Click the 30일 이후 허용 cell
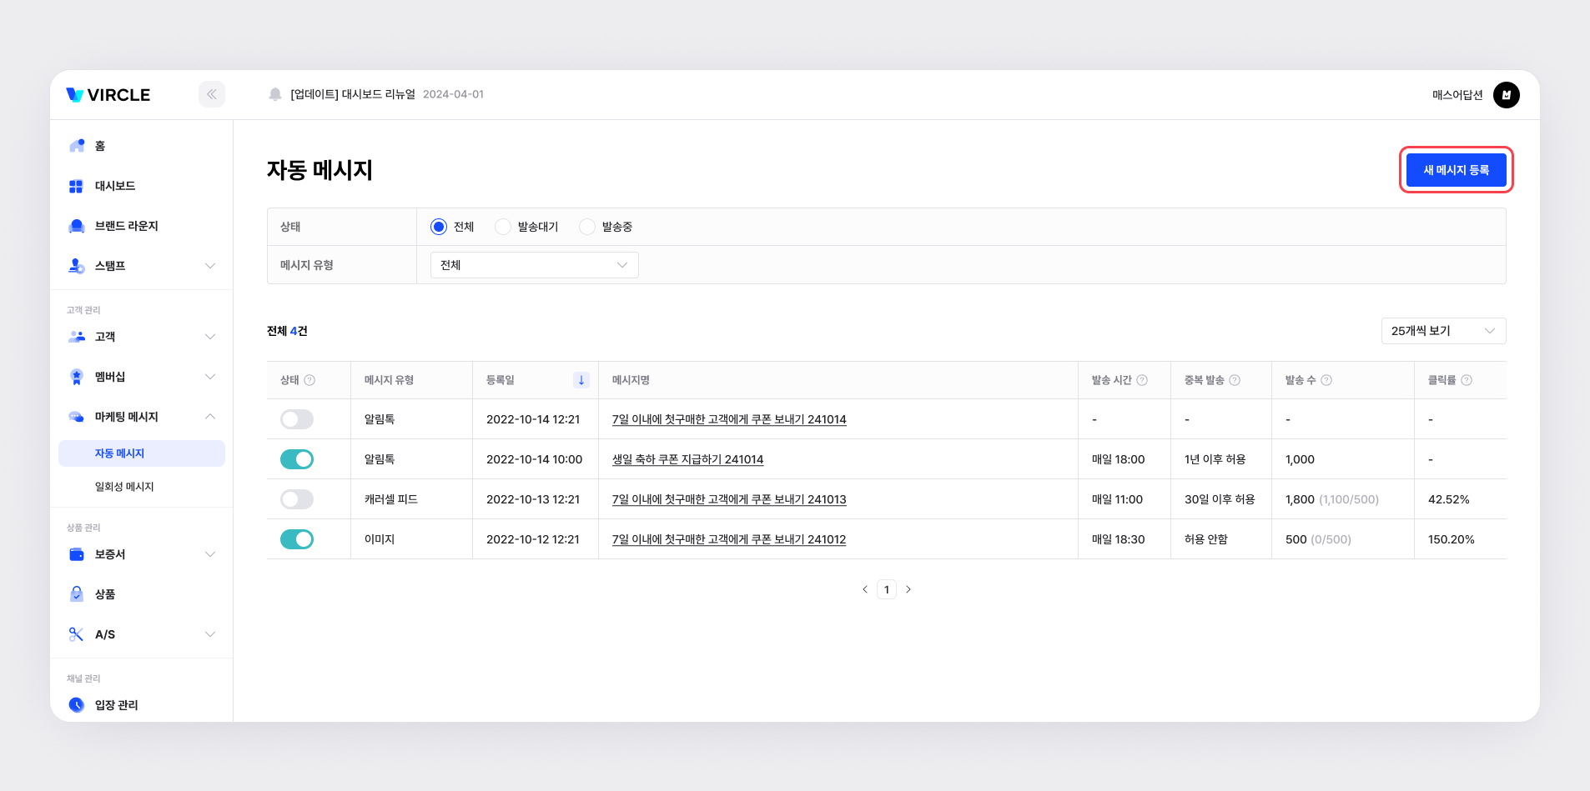 1220,499
